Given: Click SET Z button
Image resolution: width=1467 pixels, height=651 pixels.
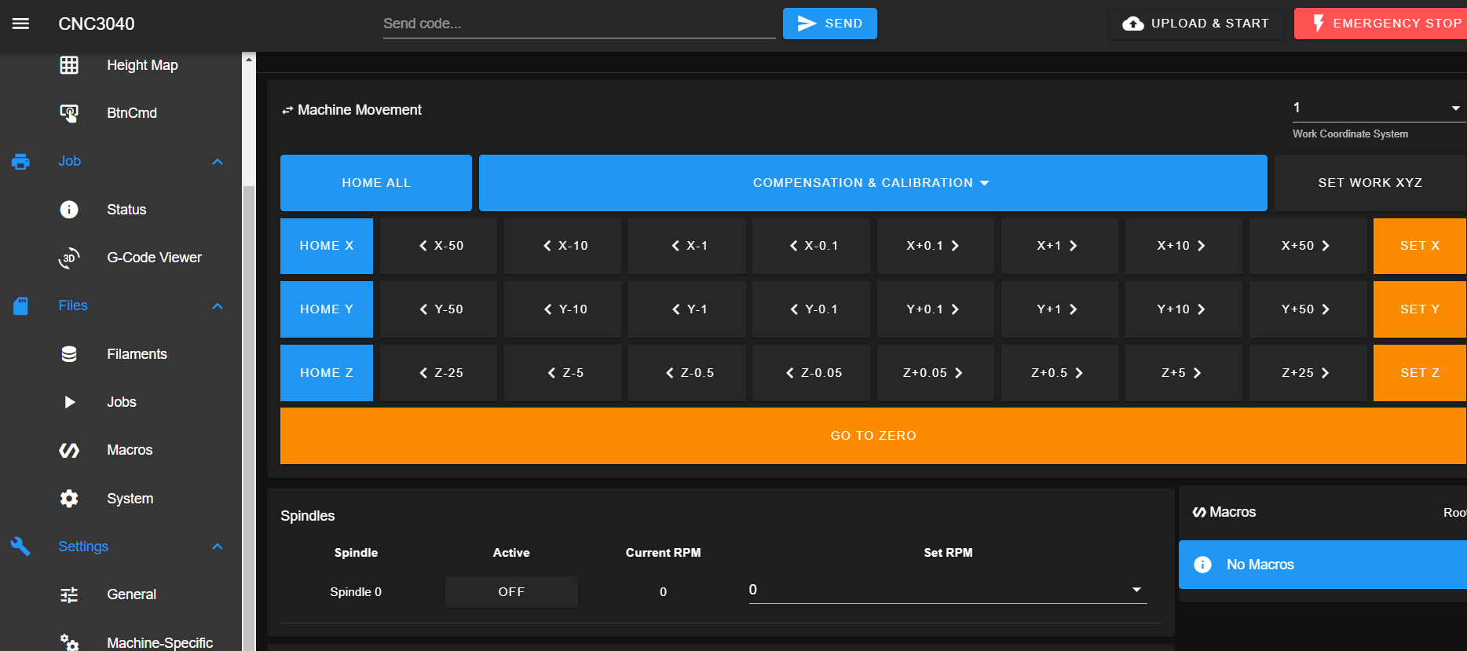Looking at the screenshot, I should (x=1420, y=373).
